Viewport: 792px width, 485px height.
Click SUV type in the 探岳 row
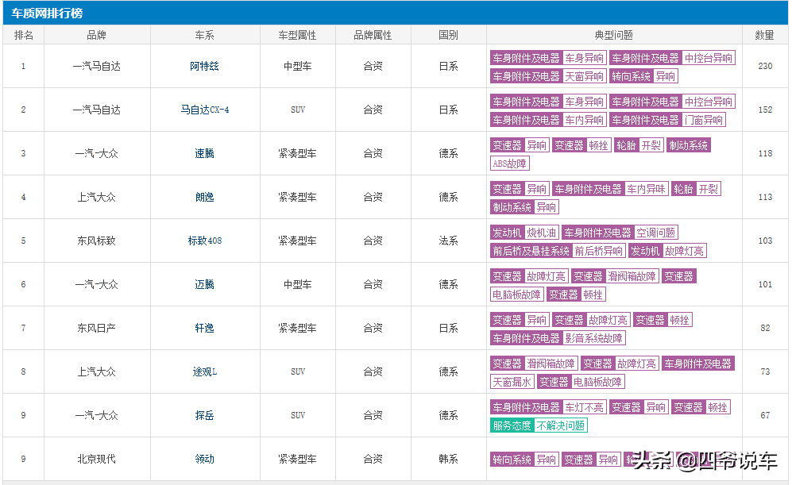[298, 415]
